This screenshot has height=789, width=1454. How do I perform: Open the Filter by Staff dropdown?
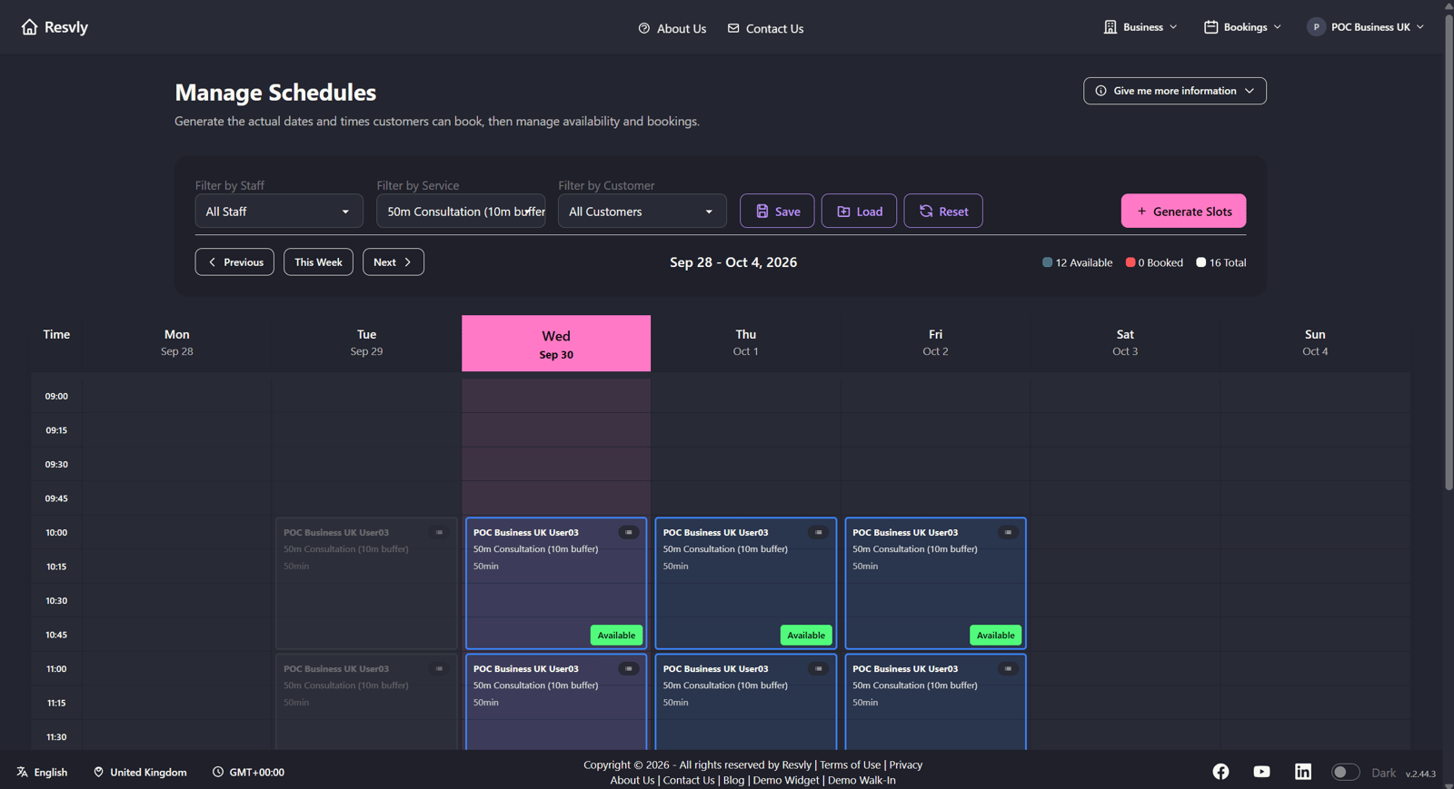279,212
